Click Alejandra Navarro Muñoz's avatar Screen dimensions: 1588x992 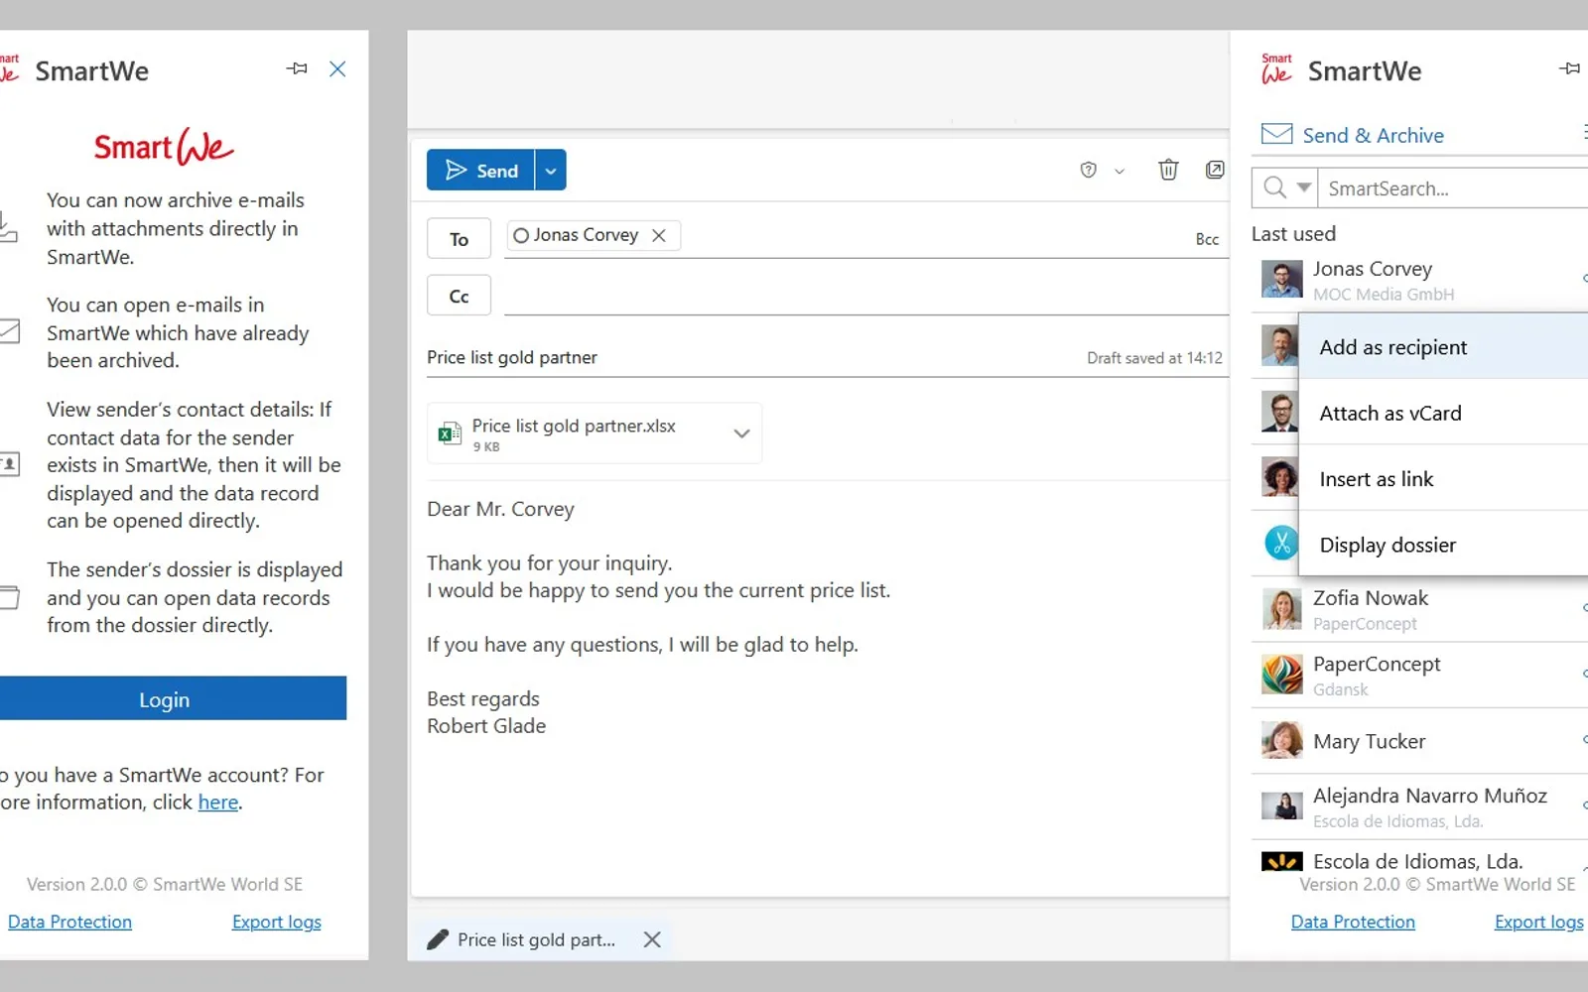click(1281, 806)
